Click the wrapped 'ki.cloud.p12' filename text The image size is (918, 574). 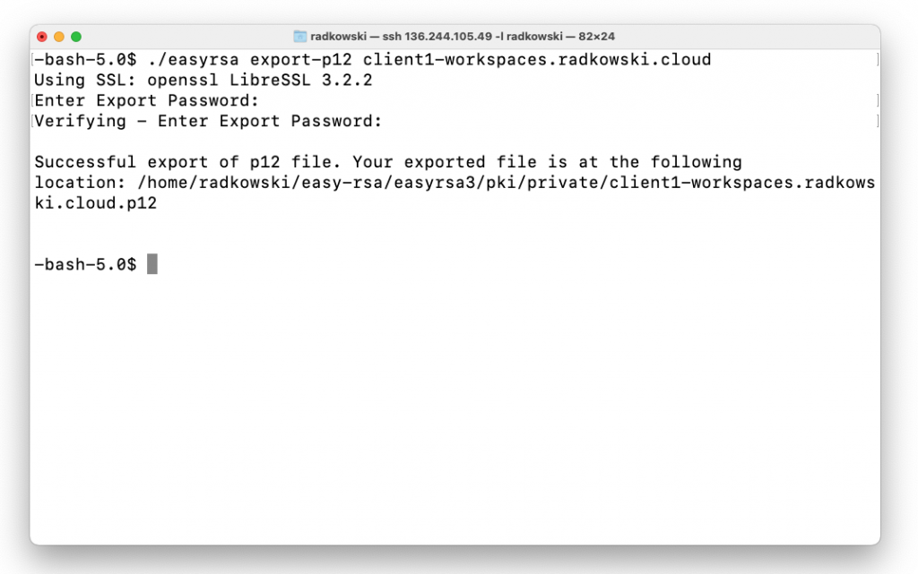95,203
